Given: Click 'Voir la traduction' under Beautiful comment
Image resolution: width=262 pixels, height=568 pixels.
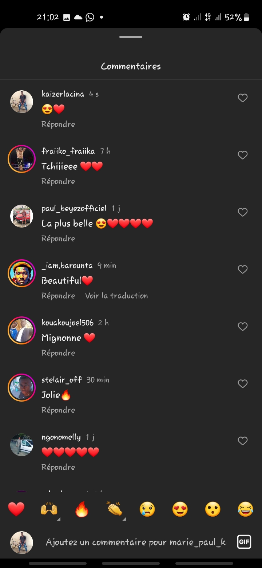Looking at the screenshot, I should click(x=116, y=296).
